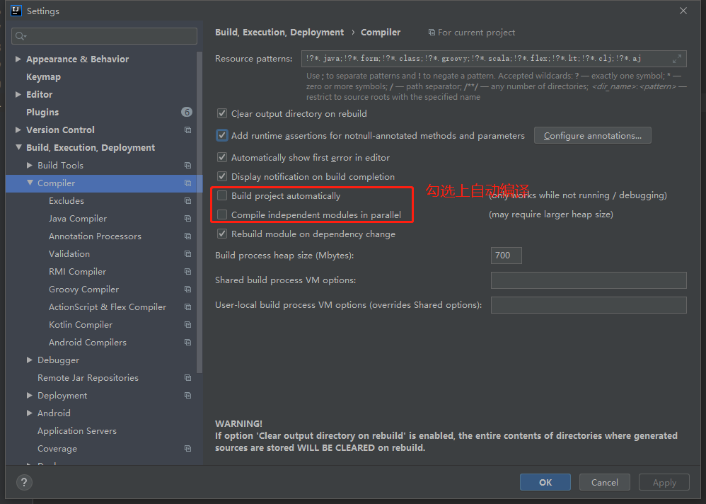Click Shared build process VM options field
This screenshot has width=706, height=504.
tap(589, 280)
